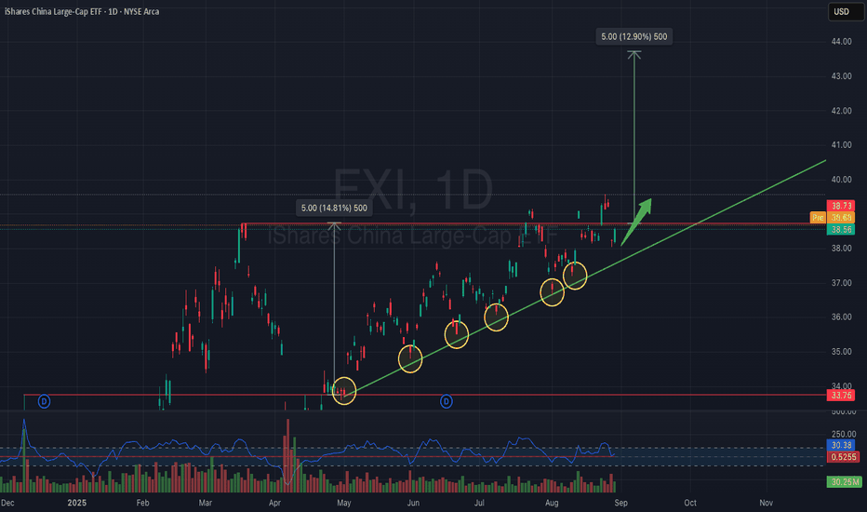Click the red 38.73 price label
This screenshot has height=512, width=867.
pyautogui.click(x=841, y=206)
